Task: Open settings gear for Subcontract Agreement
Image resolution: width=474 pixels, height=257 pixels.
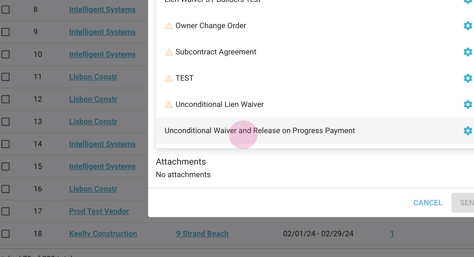Action: [468, 52]
